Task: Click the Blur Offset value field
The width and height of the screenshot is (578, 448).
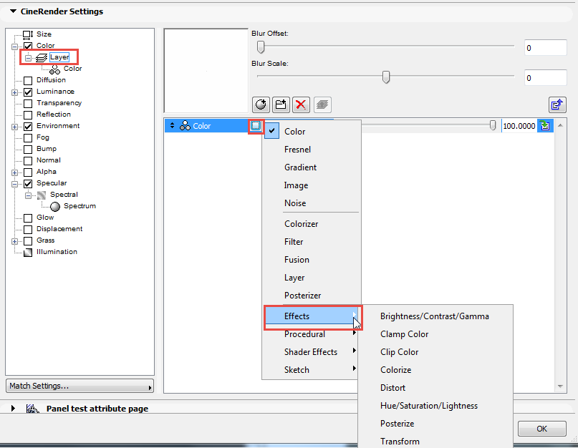Action: point(545,48)
